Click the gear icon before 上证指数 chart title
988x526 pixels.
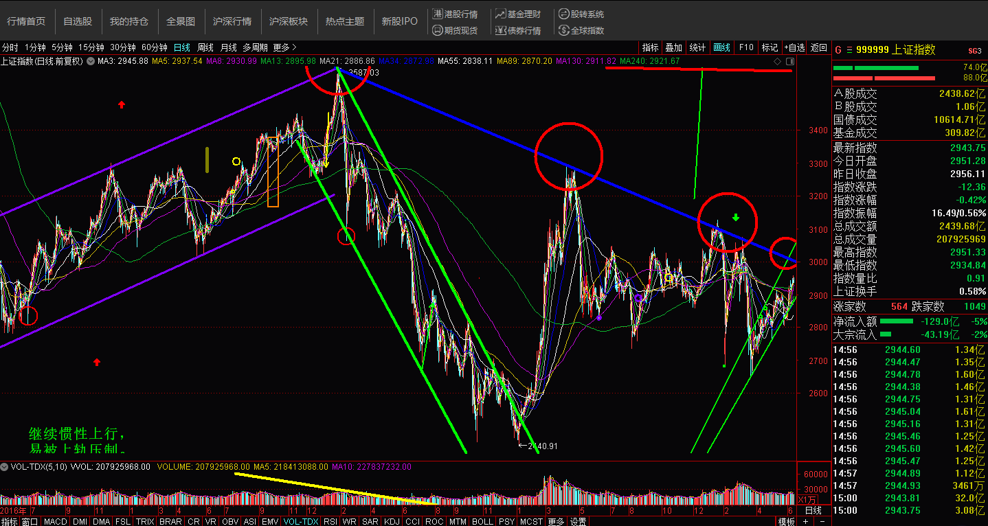point(90,61)
